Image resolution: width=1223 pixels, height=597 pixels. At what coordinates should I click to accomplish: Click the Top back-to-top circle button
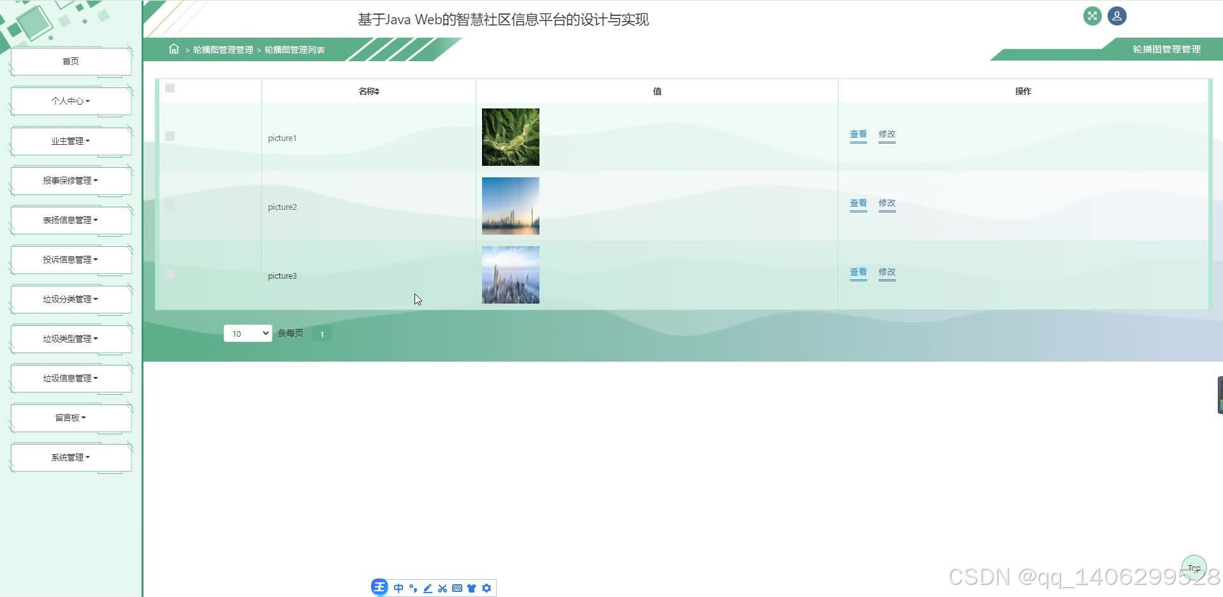tap(1193, 568)
